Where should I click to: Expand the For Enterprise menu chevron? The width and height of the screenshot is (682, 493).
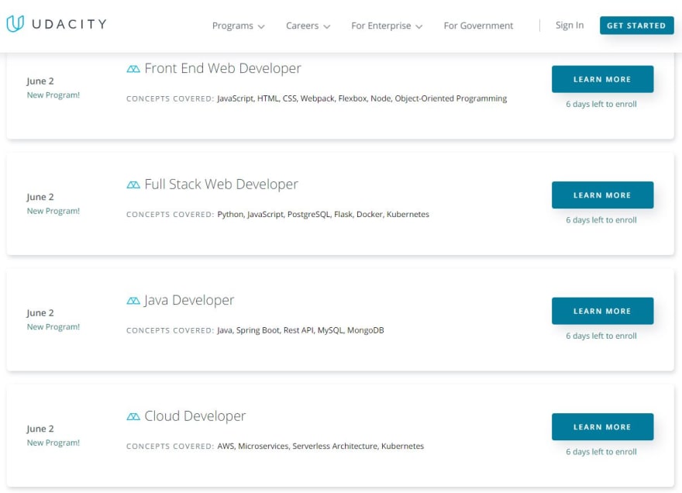[419, 26]
